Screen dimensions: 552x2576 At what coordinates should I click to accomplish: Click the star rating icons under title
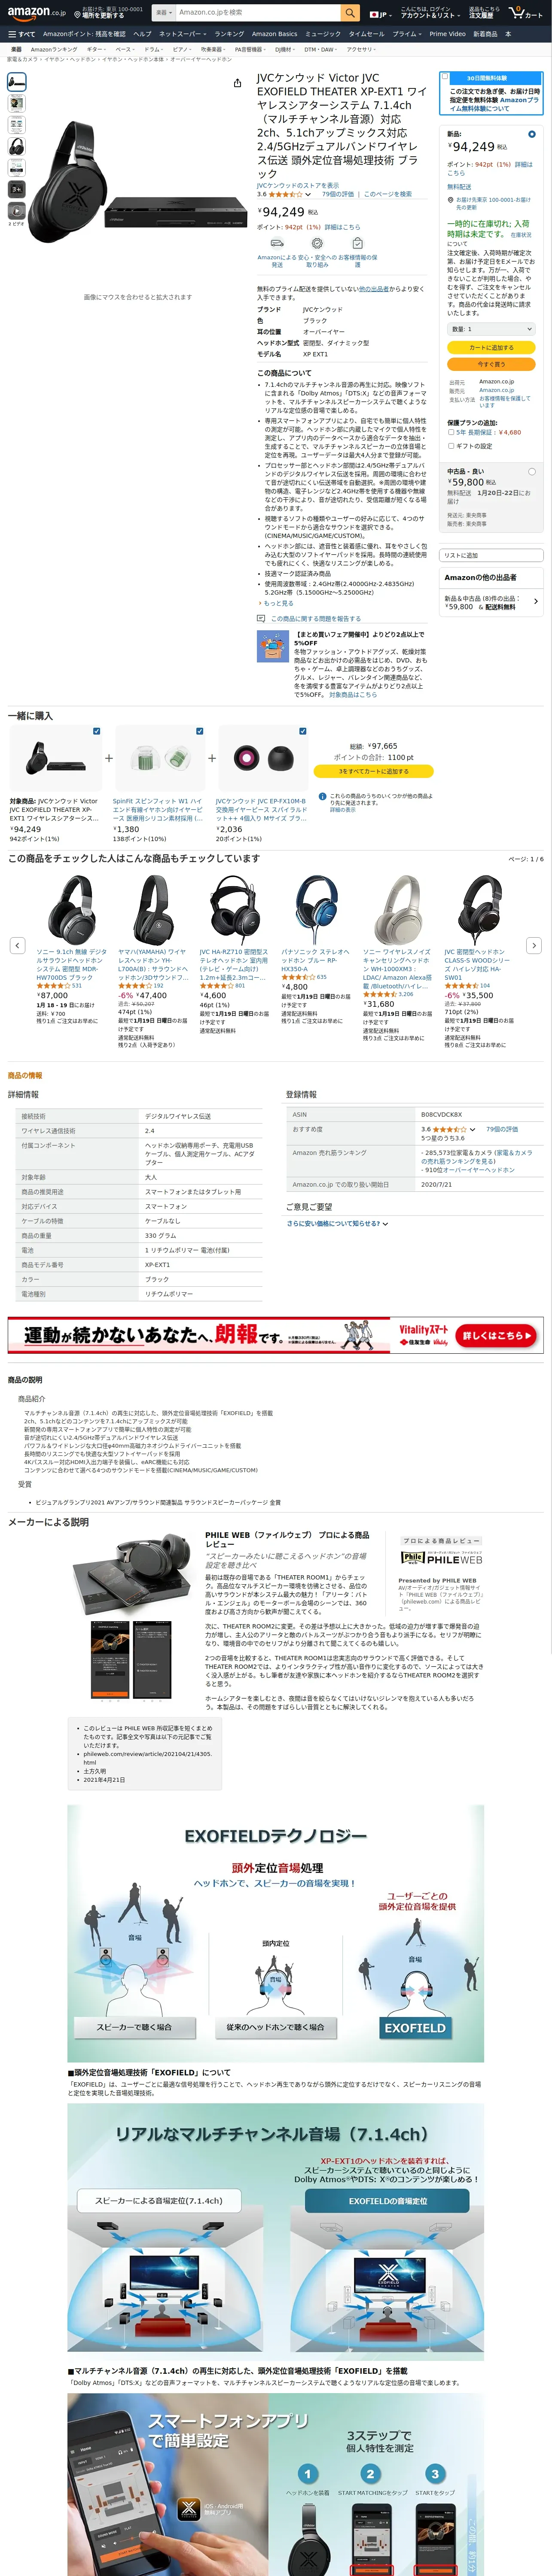[286, 194]
